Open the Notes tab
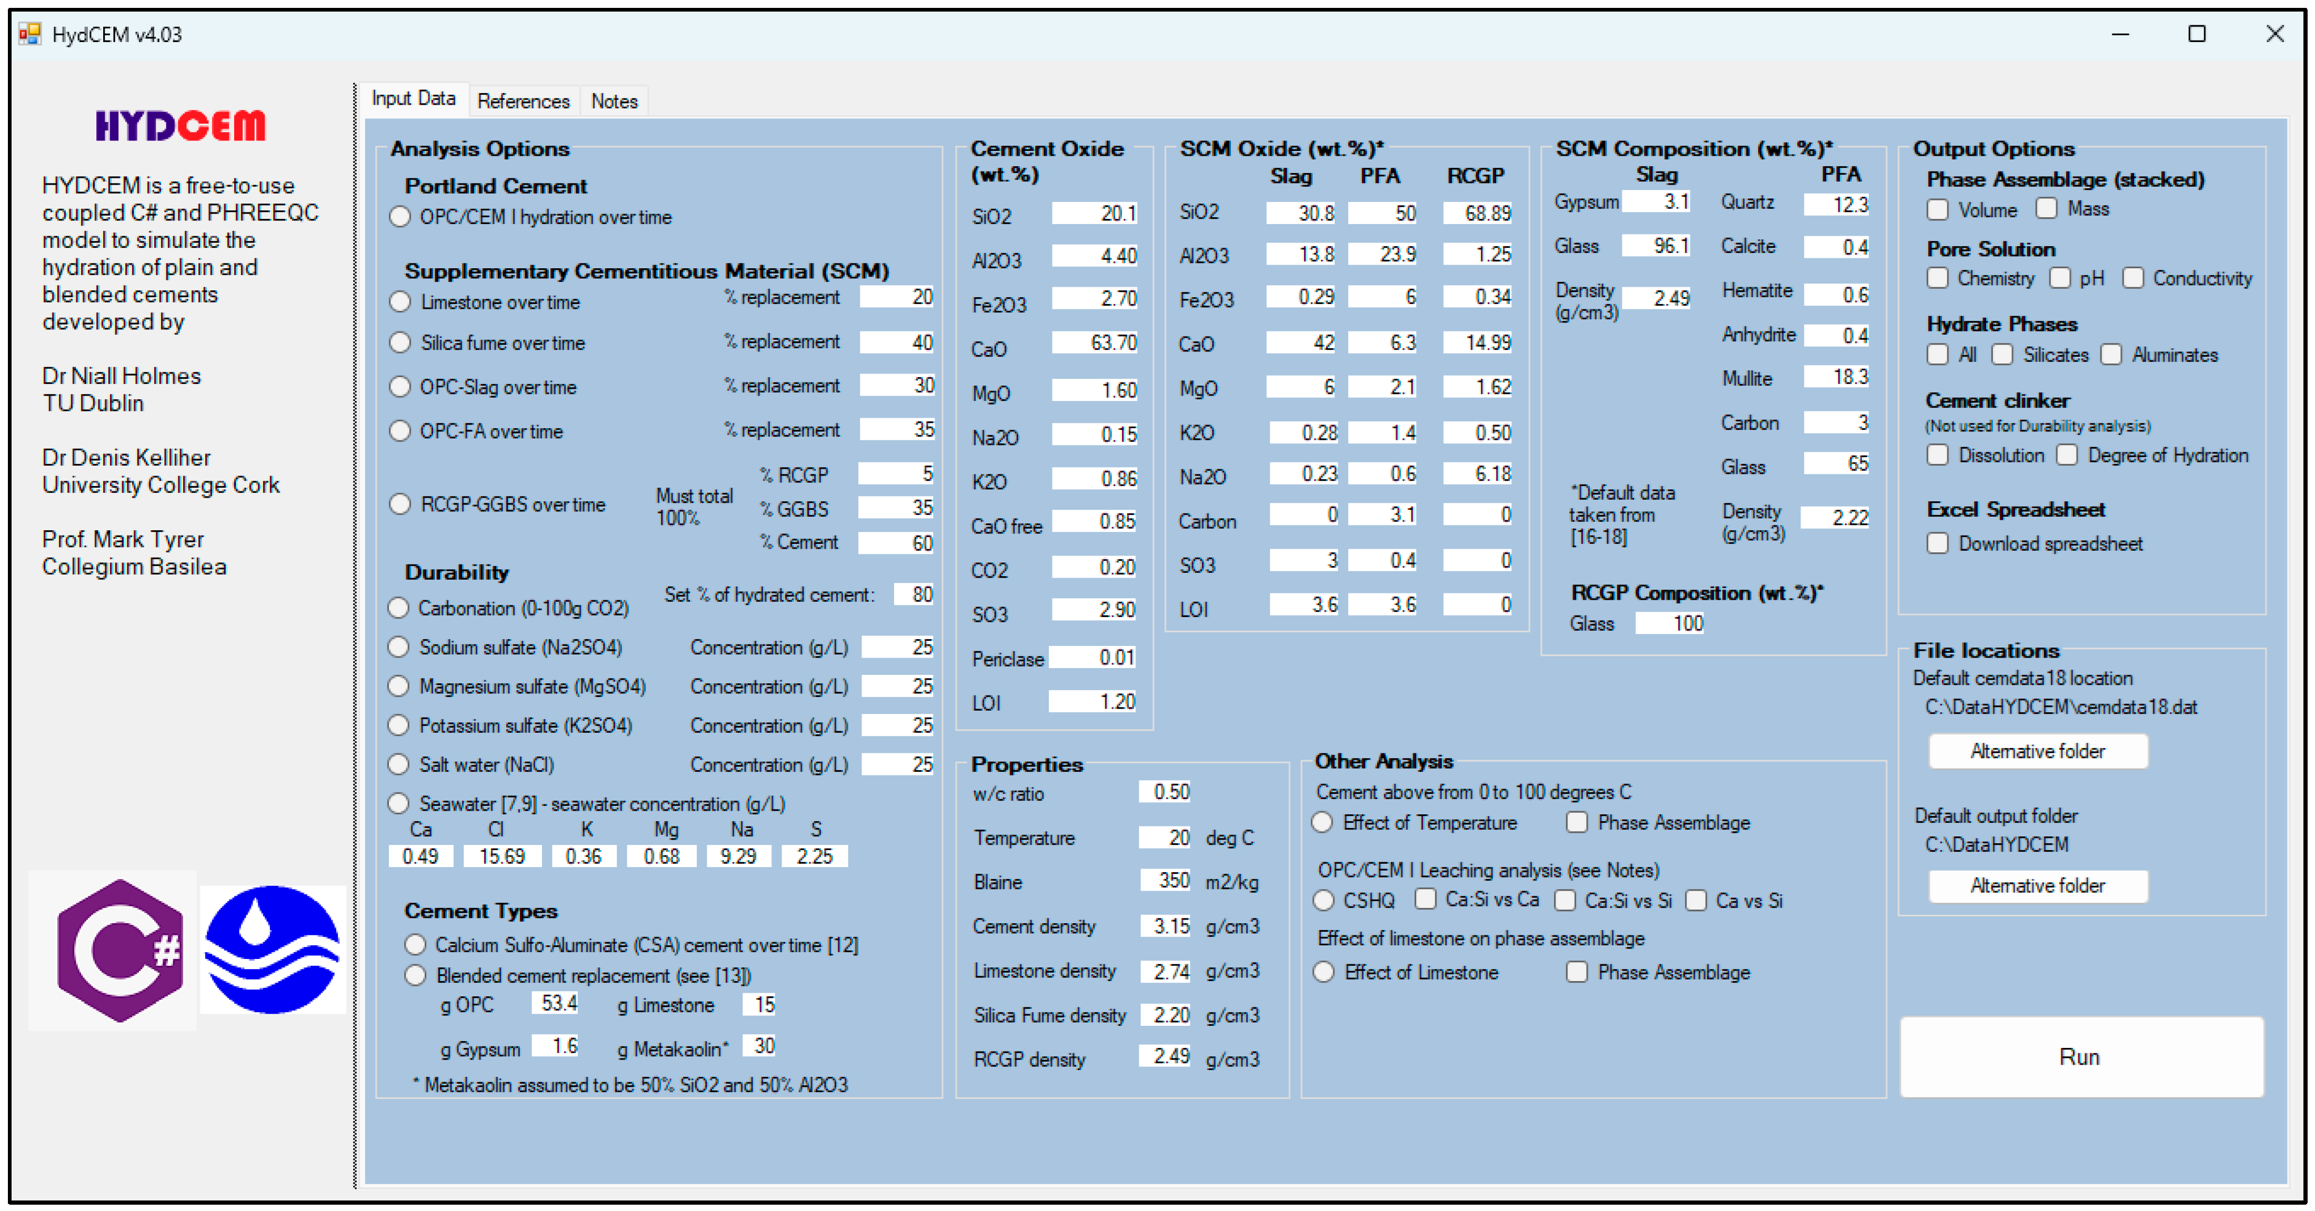Screen dimensions: 2315x1211 pos(614,102)
